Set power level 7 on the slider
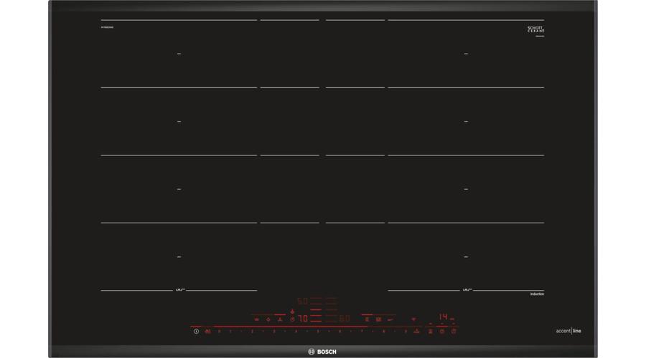The width and height of the screenshot is (646, 358). pos(362,332)
